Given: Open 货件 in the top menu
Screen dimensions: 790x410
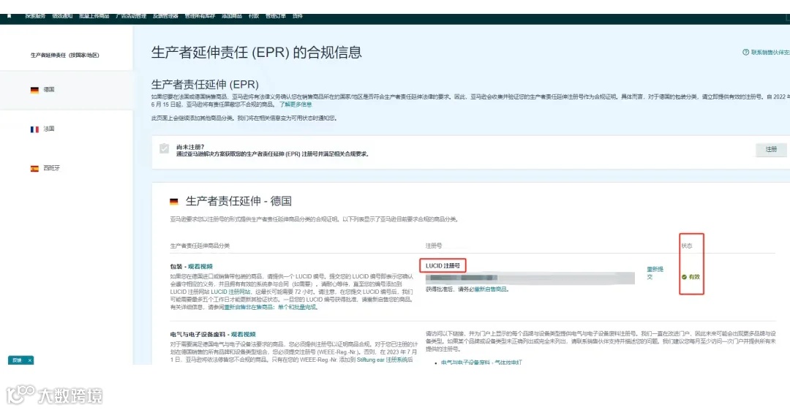Looking at the screenshot, I should point(298,16).
